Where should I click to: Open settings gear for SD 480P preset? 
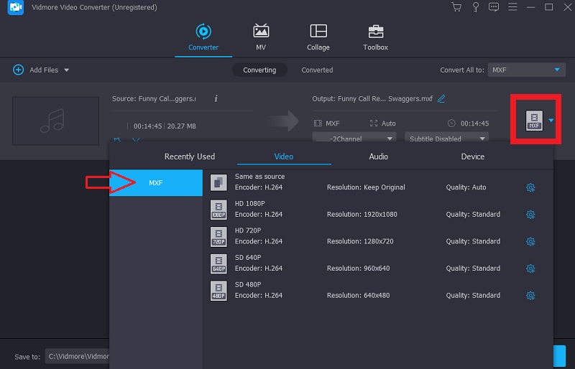[530, 295]
